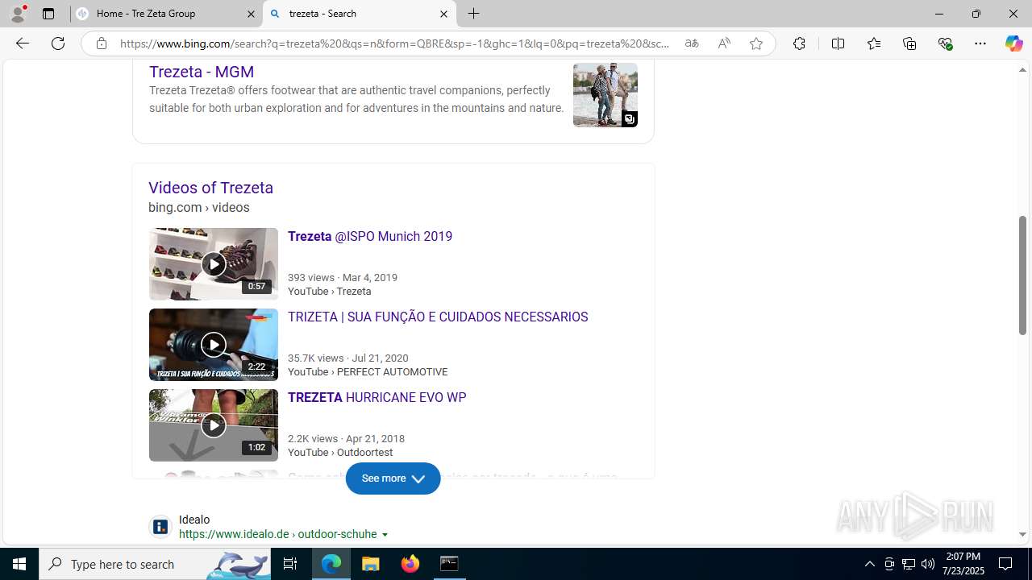Click the address bar URL

tap(395, 43)
